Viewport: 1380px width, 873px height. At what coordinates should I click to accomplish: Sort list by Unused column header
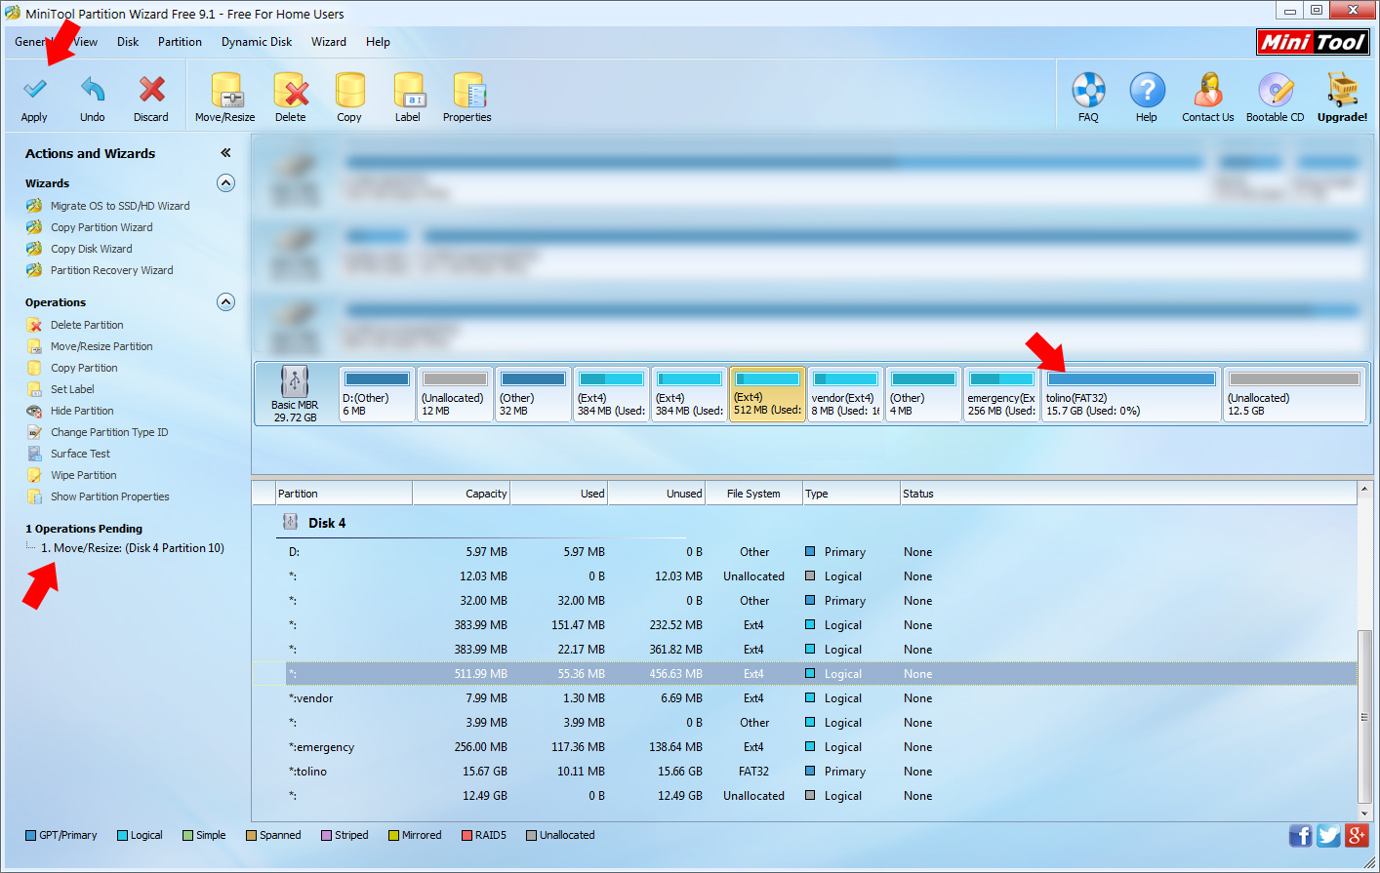(x=656, y=494)
